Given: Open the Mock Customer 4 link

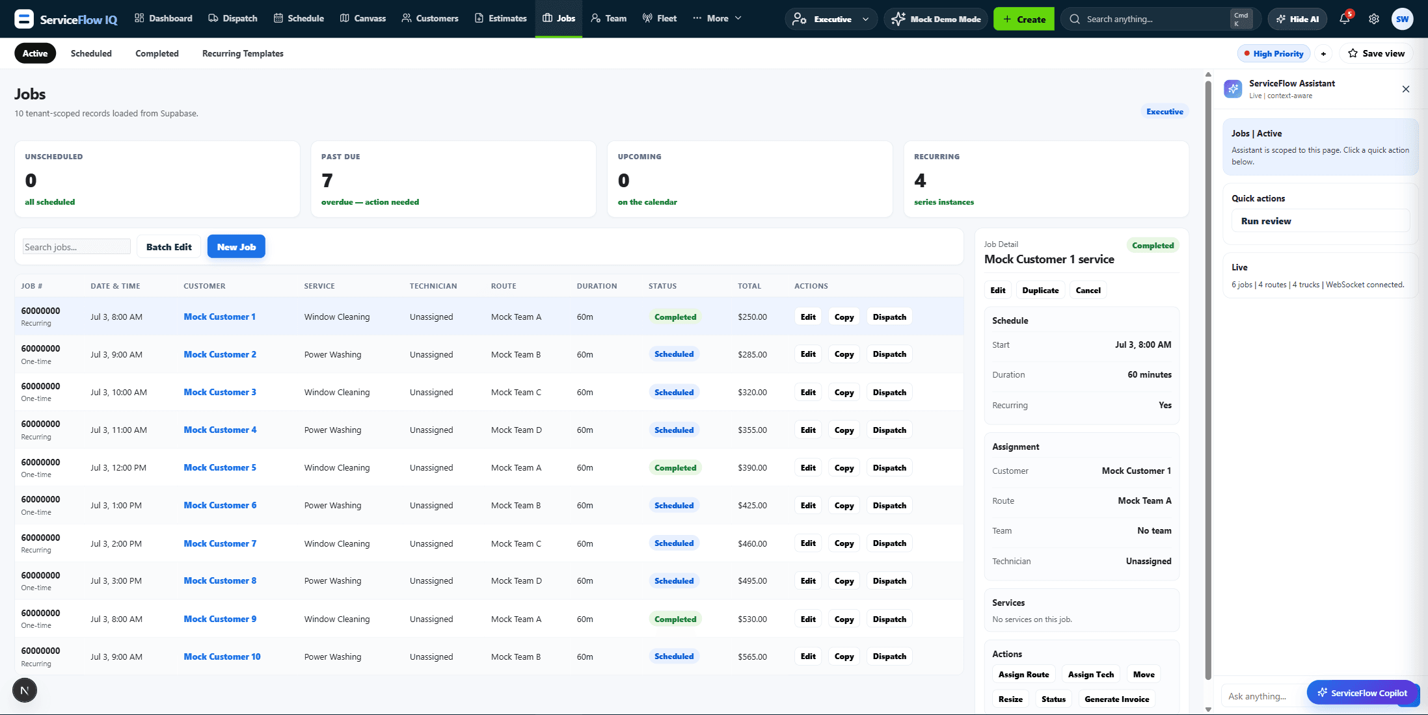Looking at the screenshot, I should point(220,430).
